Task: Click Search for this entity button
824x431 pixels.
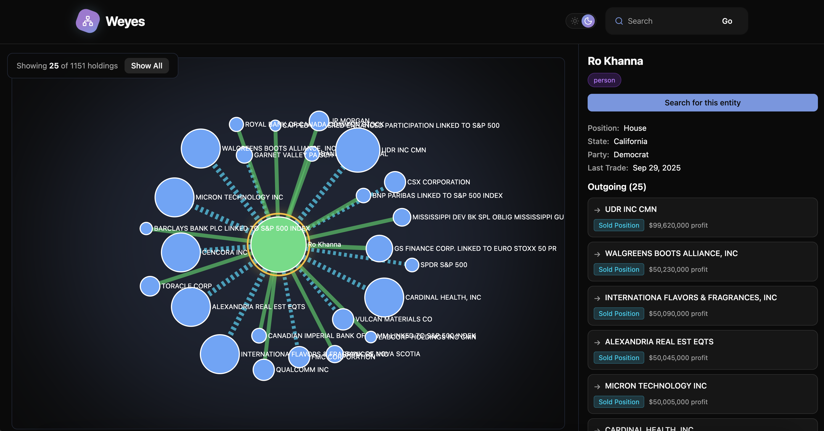Action: 702,103
